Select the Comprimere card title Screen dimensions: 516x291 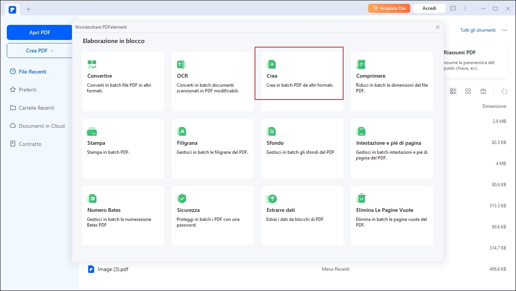pyautogui.click(x=371, y=76)
